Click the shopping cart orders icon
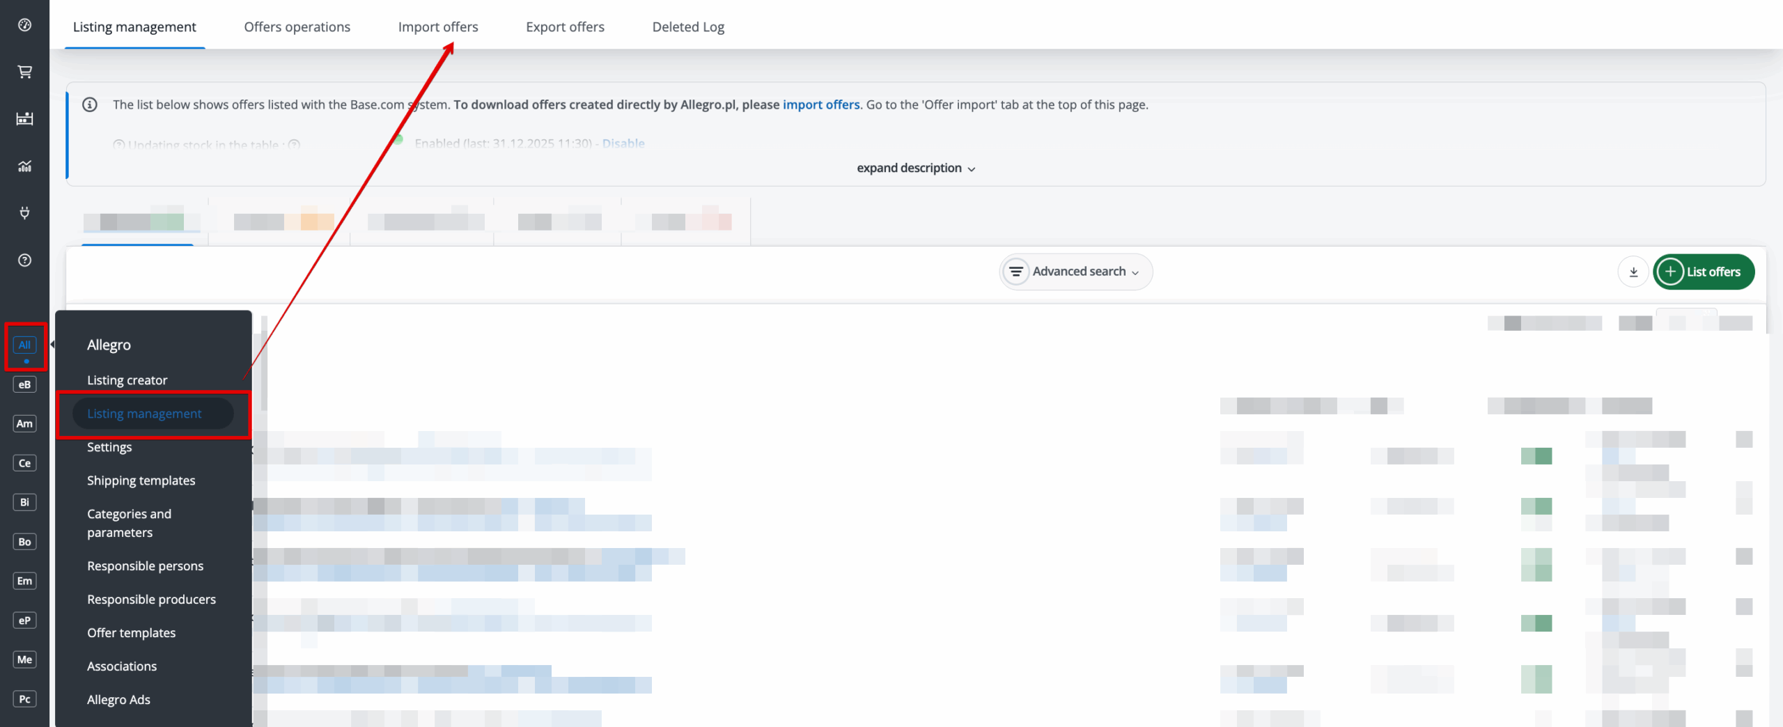This screenshot has height=727, width=1783. pyautogui.click(x=24, y=72)
